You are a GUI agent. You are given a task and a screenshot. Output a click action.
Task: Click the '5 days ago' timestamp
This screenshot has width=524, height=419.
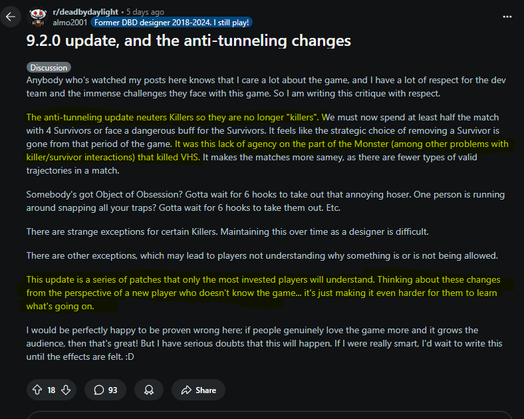pyautogui.click(x=145, y=12)
